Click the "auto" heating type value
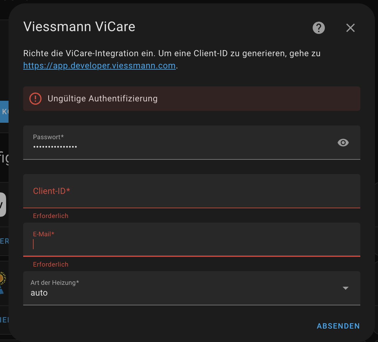 click(39, 293)
